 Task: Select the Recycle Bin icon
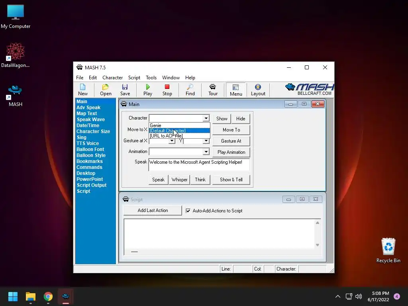(x=388, y=250)
